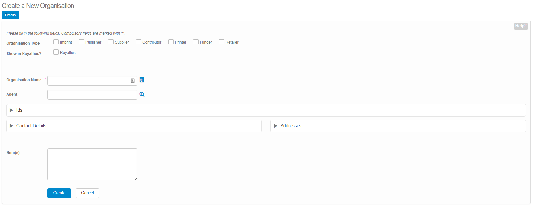Enable the Publisher organisation type
The width and height of the screenshot is (534, 210).
[81, 42]
